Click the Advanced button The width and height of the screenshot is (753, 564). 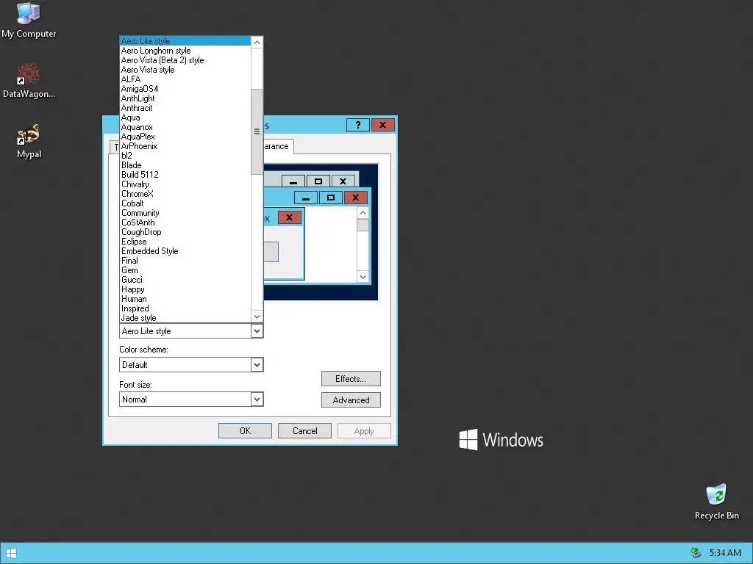coord(351,400)
